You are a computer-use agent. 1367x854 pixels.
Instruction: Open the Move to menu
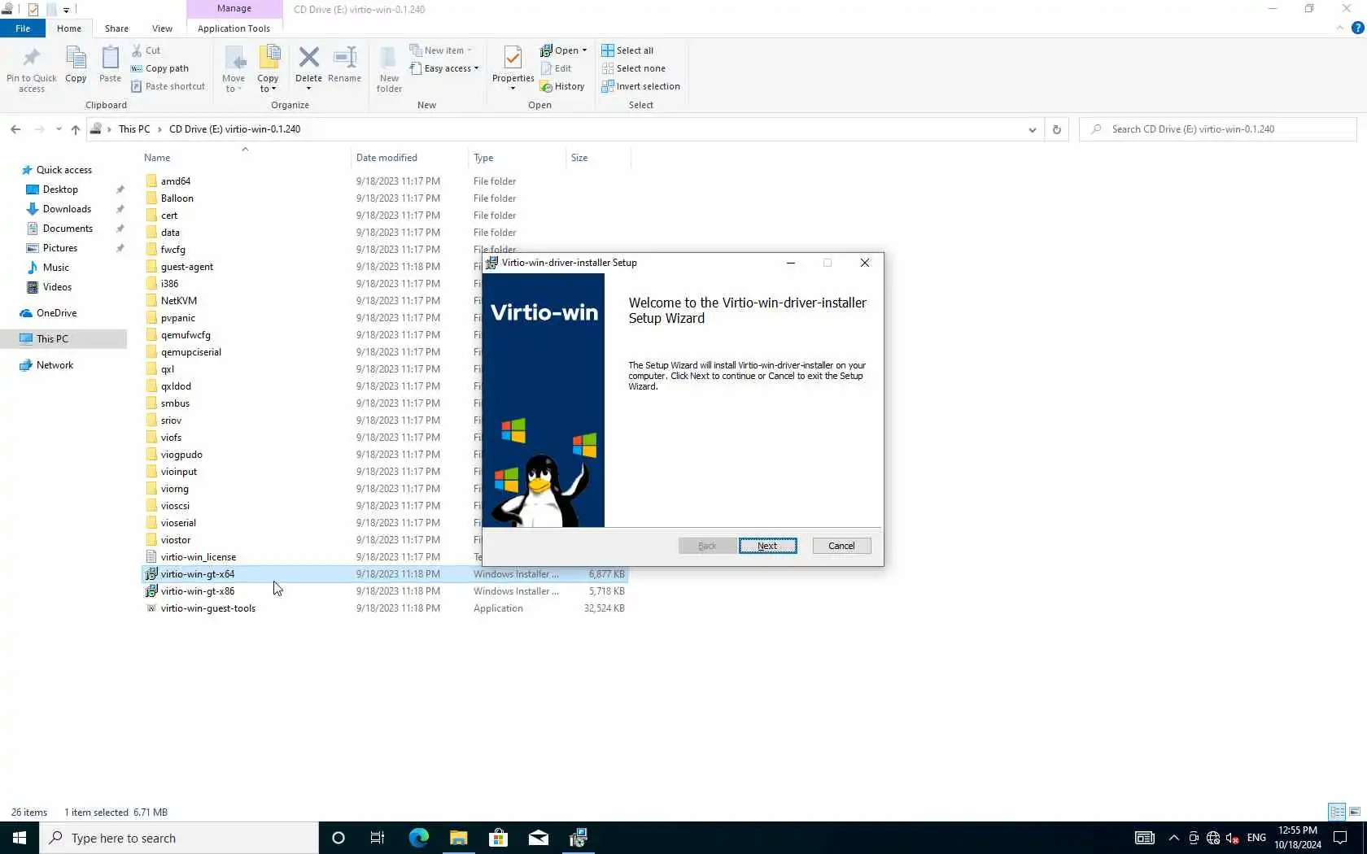tap(234, 69)
